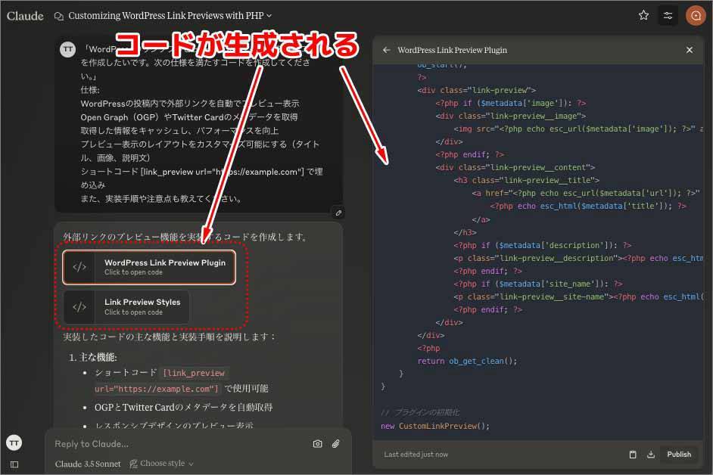
Task: Open the Choose style dropdown
Action: click(162, 464)
